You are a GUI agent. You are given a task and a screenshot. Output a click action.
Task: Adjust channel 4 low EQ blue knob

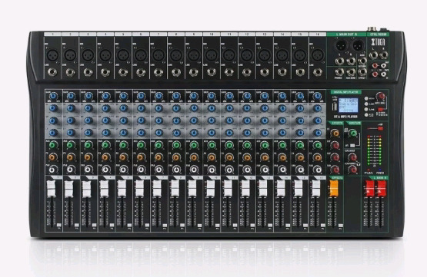coord(106,133)
